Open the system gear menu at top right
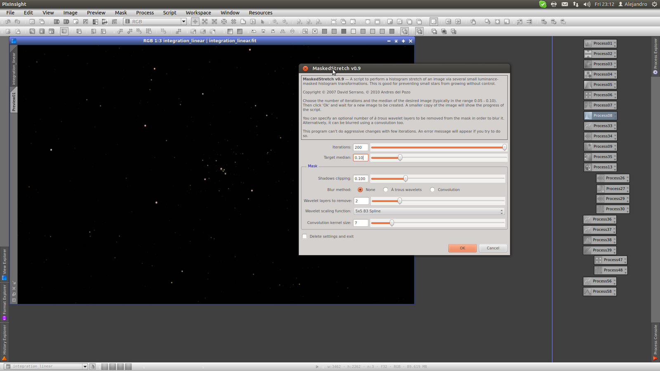 (654, 4)
